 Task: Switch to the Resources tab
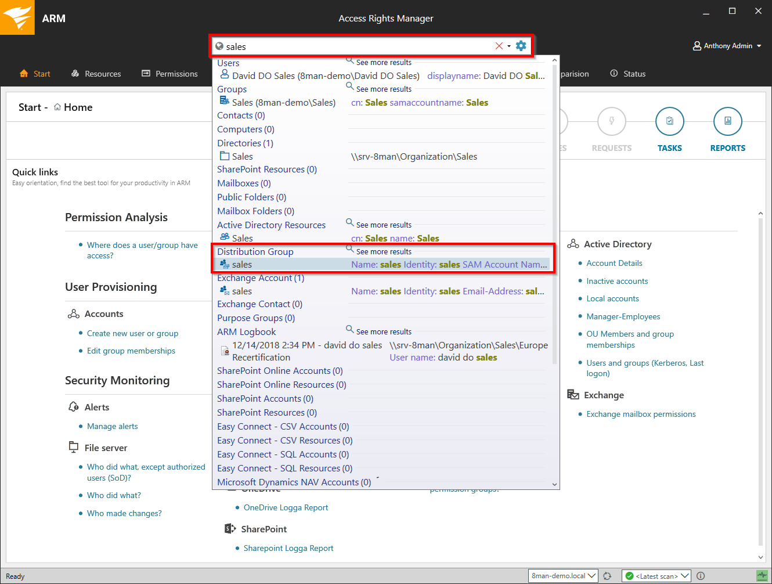point(96,74)
